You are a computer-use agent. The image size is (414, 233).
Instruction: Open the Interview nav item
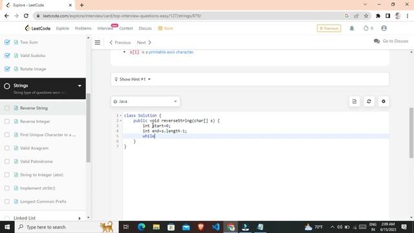pyautogui.click(x=105, y=28)
